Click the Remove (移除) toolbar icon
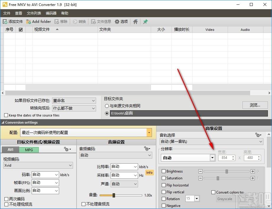This screenshot has width=272, height=209. coord(56,22)
